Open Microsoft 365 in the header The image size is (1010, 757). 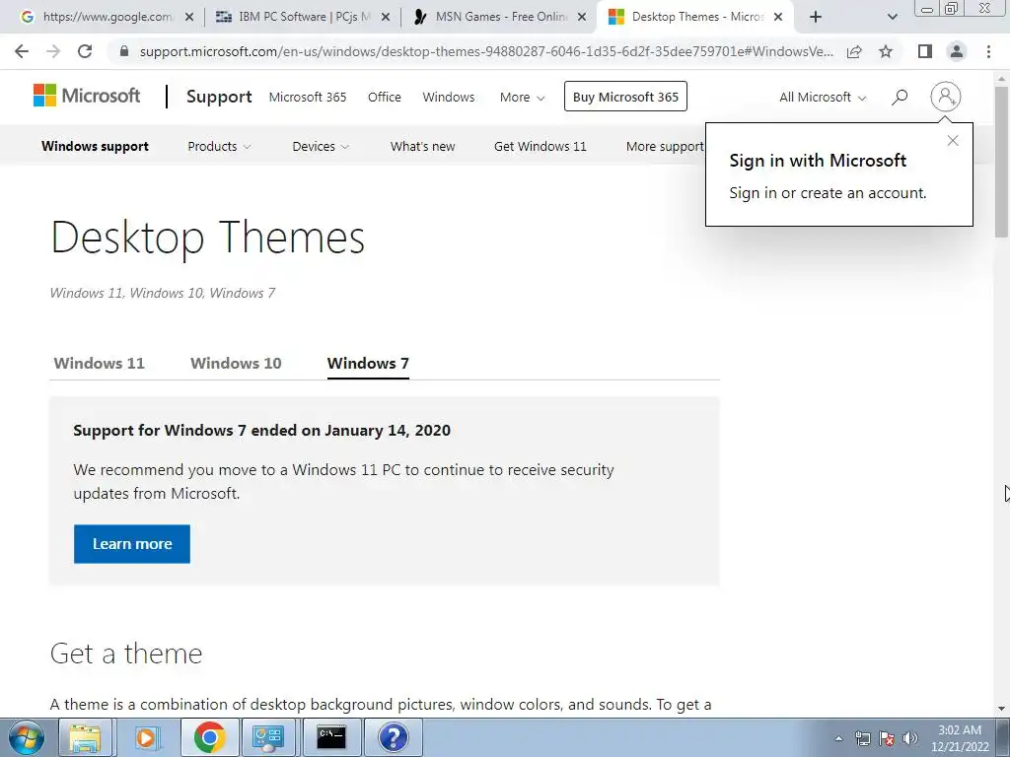pyautogui.click(x=308, y=98)
